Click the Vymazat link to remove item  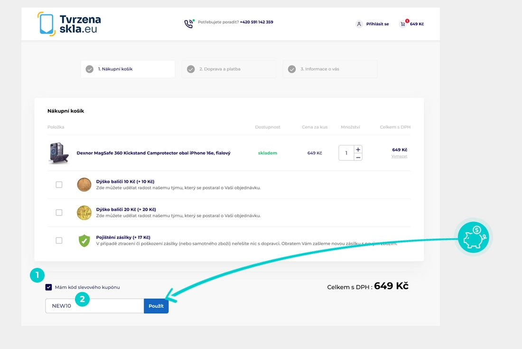pyautogui.click(x=399, y=156)
